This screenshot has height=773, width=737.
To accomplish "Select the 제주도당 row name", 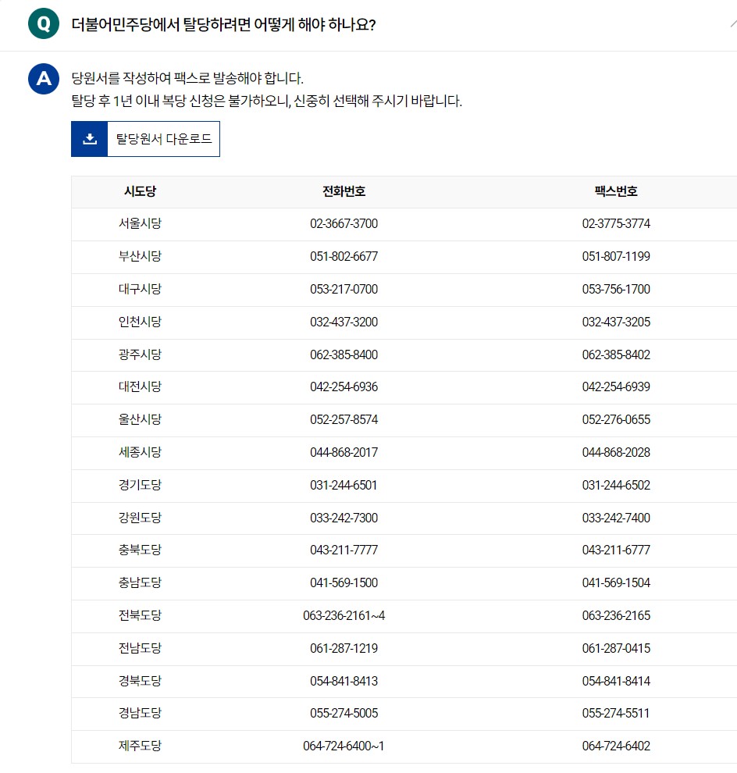I will coord(140,746).
